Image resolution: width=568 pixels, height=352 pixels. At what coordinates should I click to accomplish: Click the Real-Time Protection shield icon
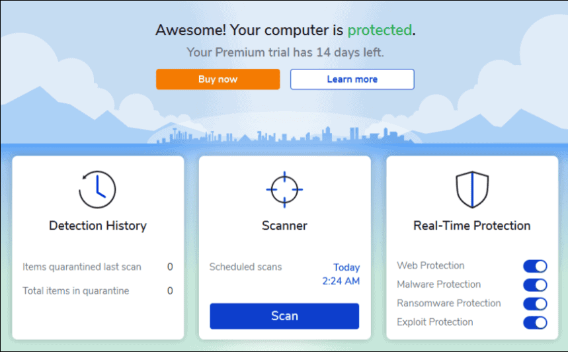pyautogui.click(x=472, y=190)
